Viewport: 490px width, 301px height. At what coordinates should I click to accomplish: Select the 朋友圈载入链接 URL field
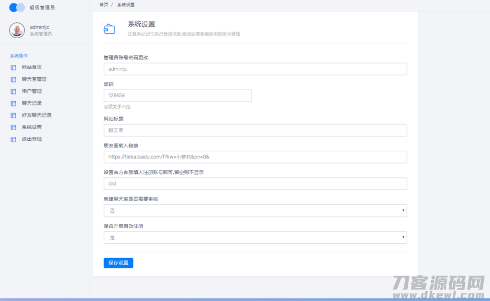(x=255, y=157)
